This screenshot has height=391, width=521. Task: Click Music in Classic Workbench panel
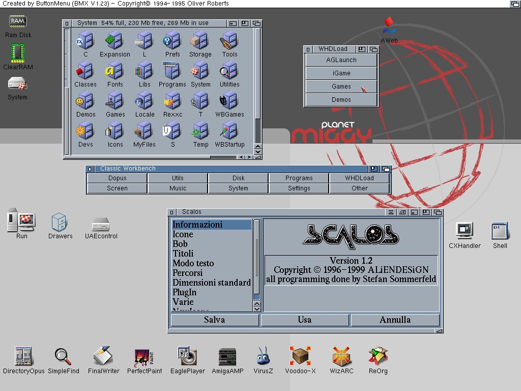pyautogui.click(x=178, y=188)
